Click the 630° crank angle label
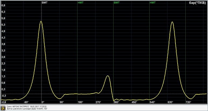208x111 pixels. [170, 102]
